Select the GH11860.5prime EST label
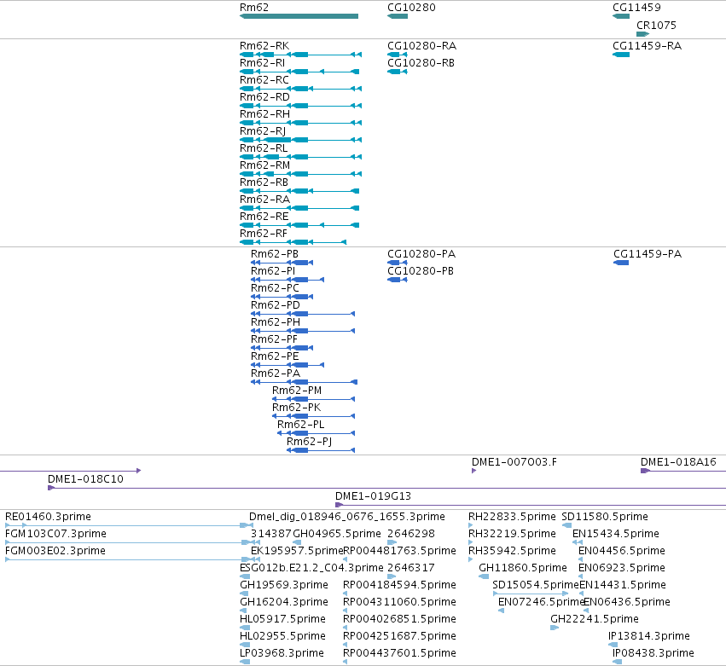This screenshot has height=666, width=726. click(523, 568)
